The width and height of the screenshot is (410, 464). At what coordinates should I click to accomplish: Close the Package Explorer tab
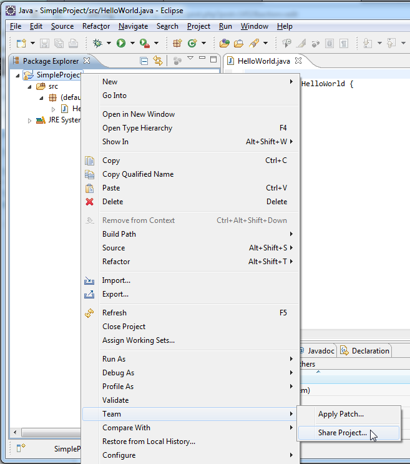click(x=87, y=61)
